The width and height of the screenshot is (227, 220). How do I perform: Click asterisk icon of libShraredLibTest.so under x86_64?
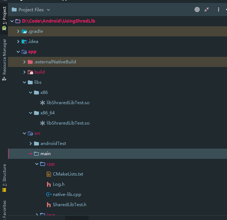pos(42,123)
